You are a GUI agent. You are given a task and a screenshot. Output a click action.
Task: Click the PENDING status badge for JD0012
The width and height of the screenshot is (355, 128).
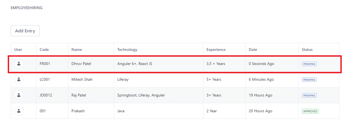309,95
